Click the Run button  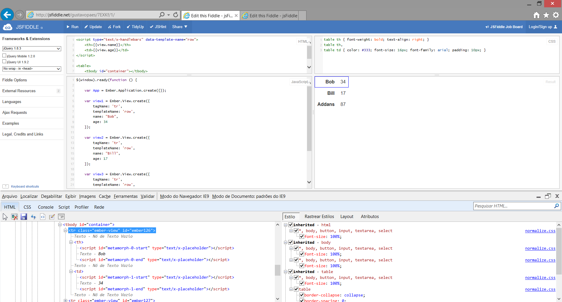pos(72,27)
